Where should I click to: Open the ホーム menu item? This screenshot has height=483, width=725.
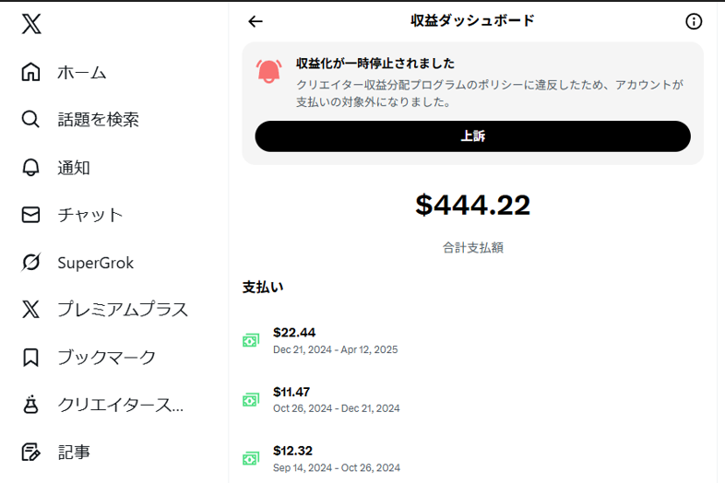coord(82,72)
